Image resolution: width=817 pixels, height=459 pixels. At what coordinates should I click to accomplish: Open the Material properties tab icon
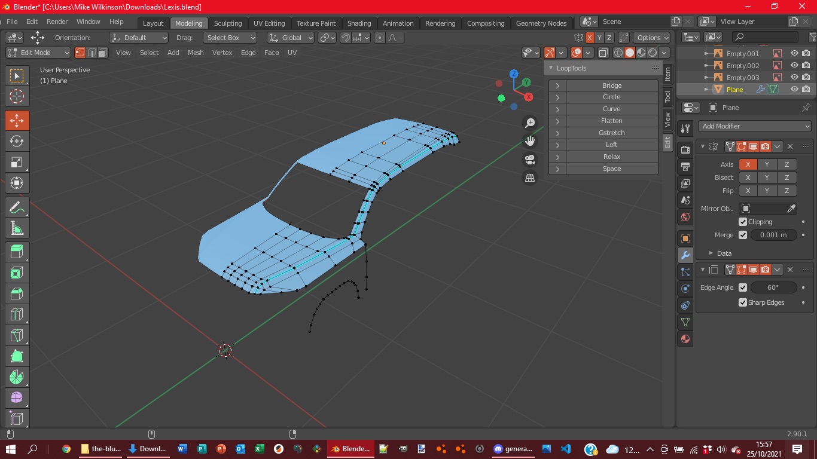(x=685, y=339)
